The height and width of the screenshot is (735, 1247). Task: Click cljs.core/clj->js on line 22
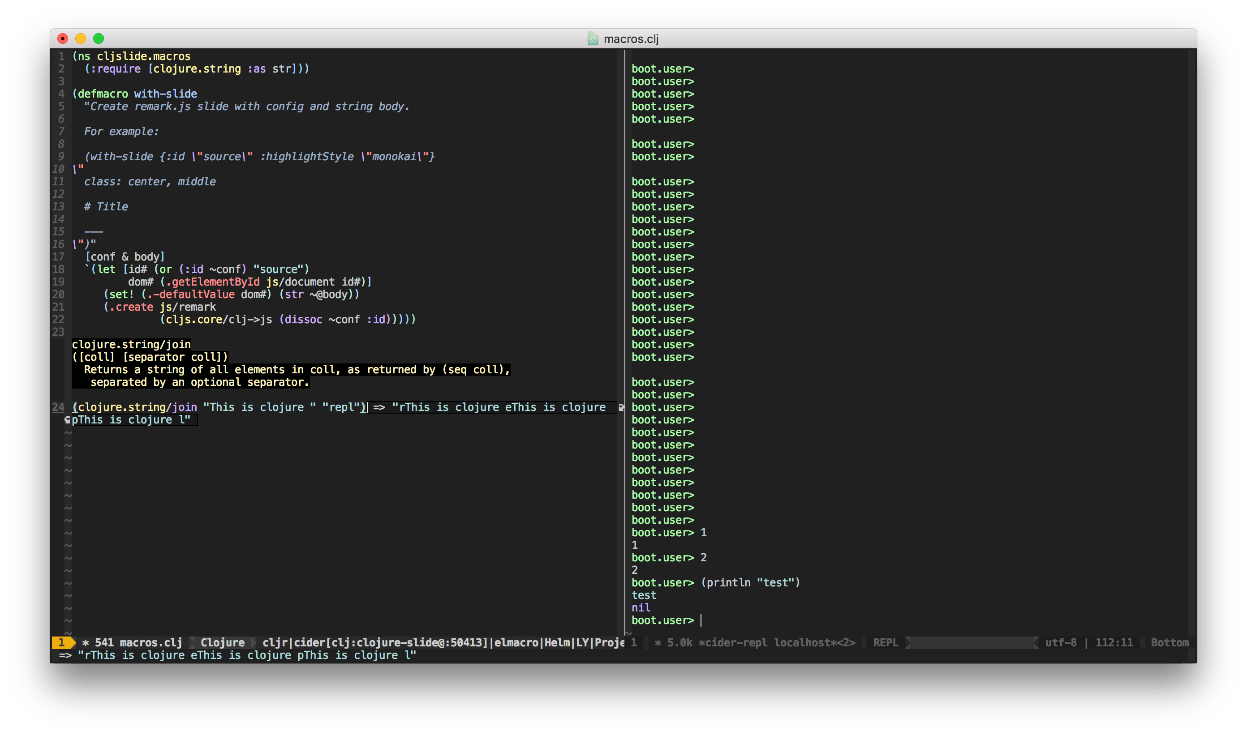(219, 320)
